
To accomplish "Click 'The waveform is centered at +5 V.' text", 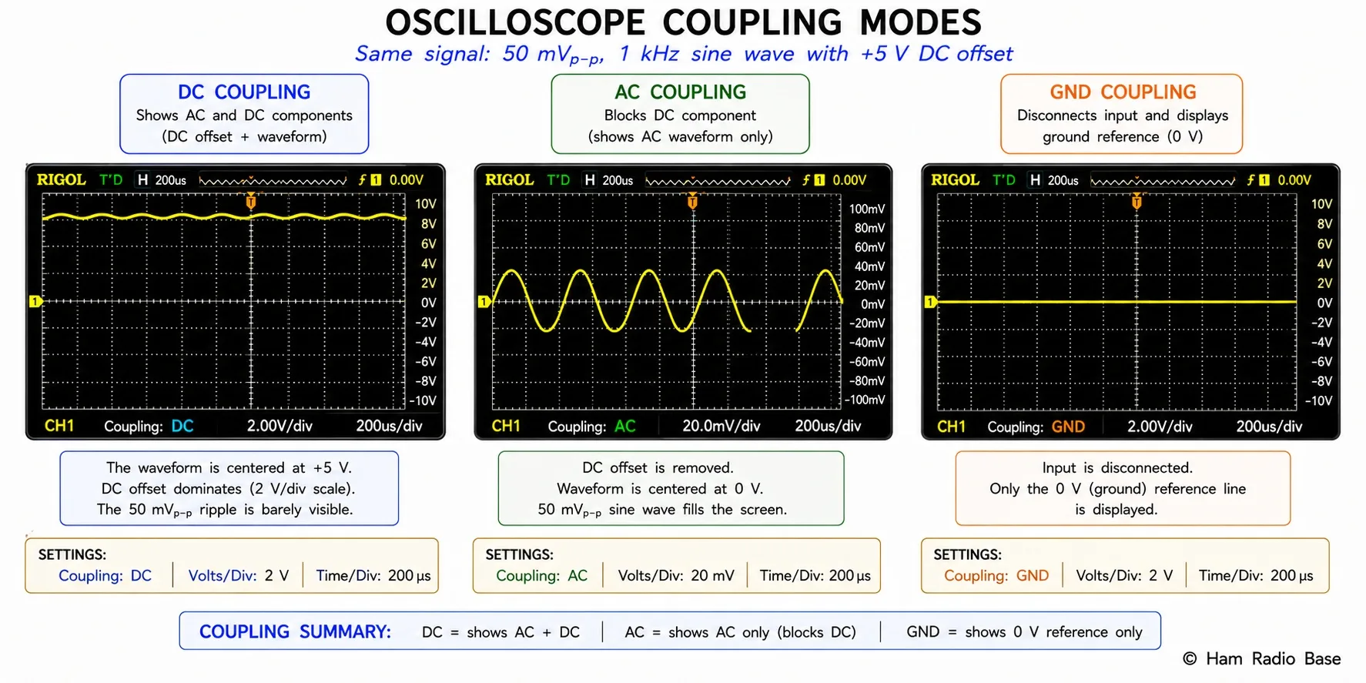I will [229, 467].
